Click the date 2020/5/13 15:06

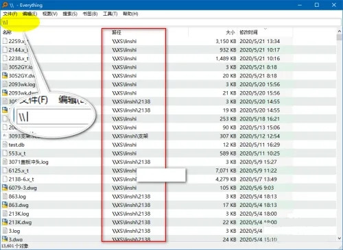259,127
